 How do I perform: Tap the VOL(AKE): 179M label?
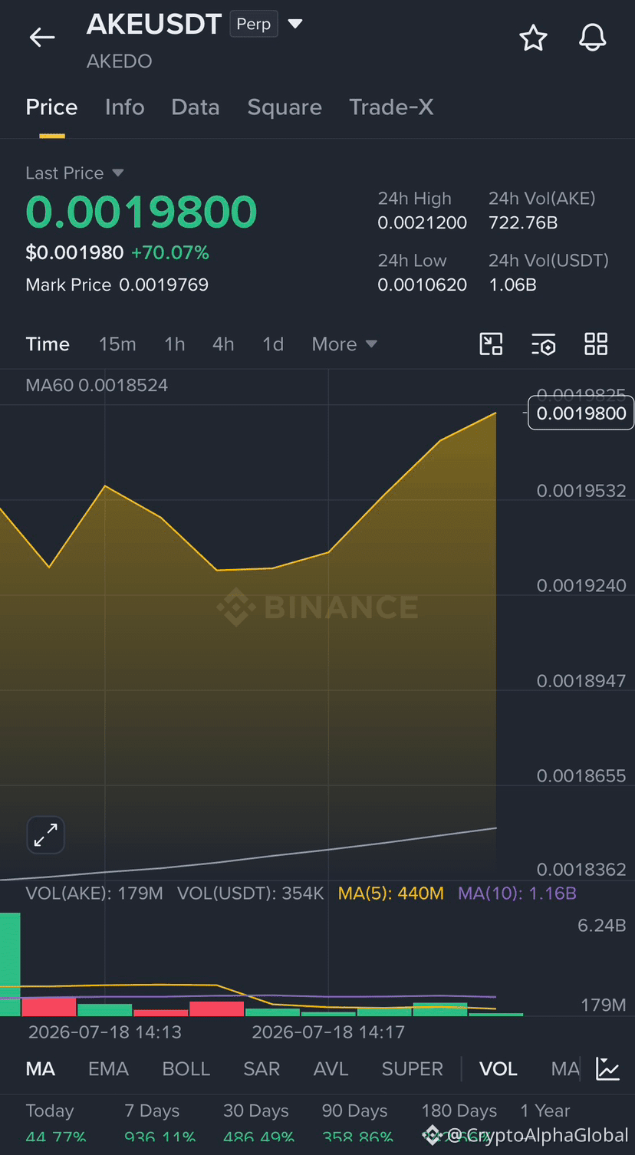[x=94, y=893]
